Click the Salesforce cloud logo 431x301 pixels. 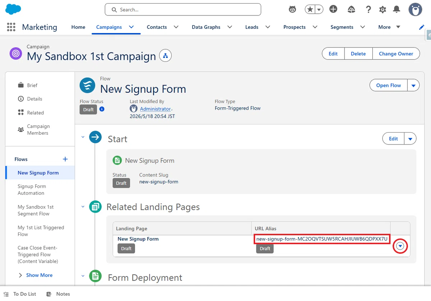pyautogui.click(x=13, y=9)
